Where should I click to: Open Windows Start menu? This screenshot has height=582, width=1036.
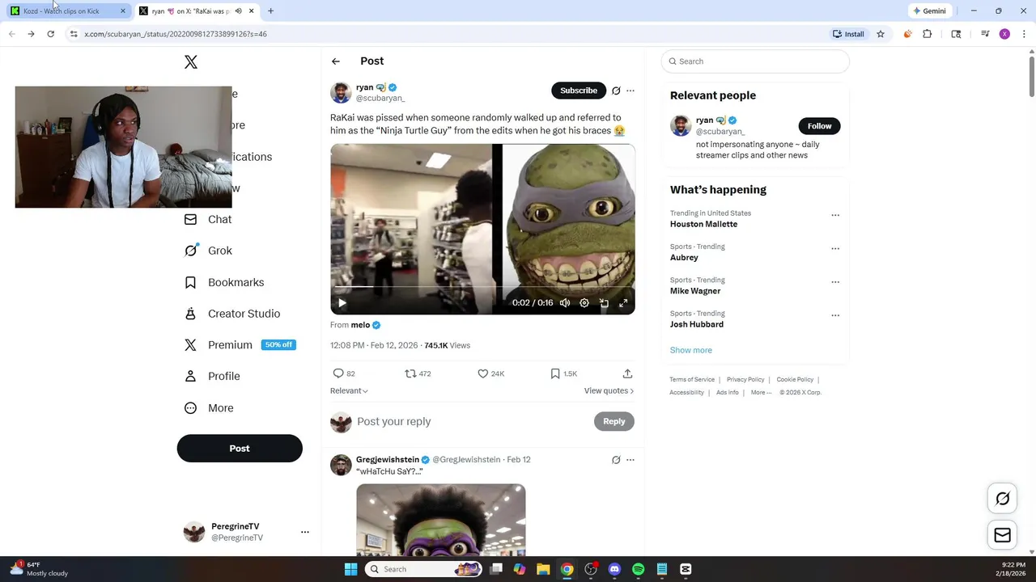(x=350, y=569)
